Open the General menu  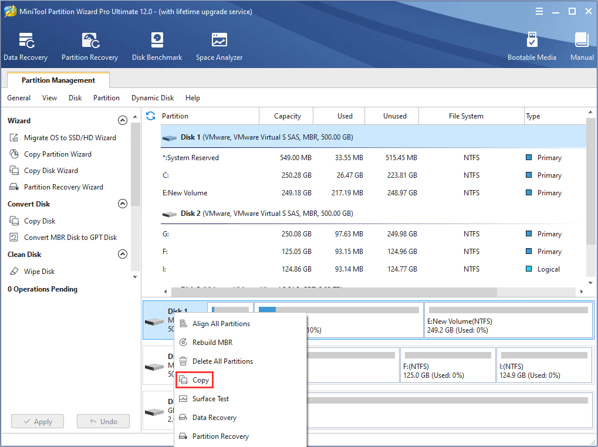coord(19,98)
